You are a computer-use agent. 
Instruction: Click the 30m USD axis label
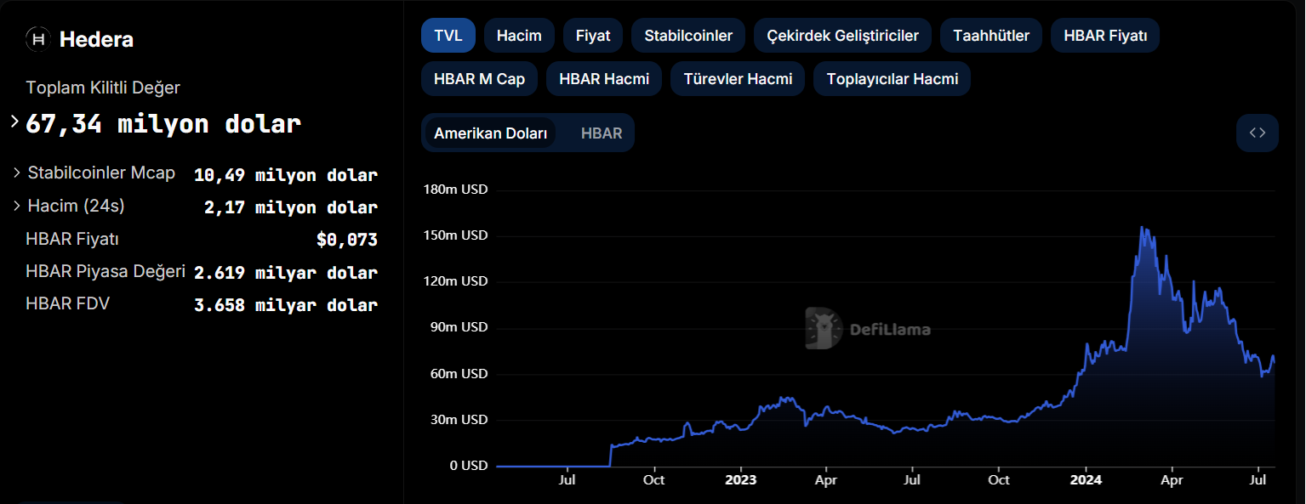point(459,419)
